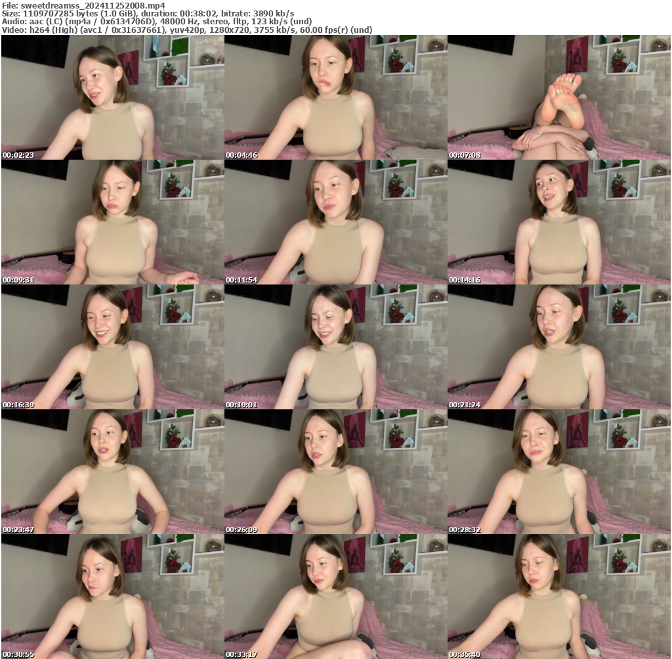Click the bottom-left frame at 00:30:55

coord(112,593)
